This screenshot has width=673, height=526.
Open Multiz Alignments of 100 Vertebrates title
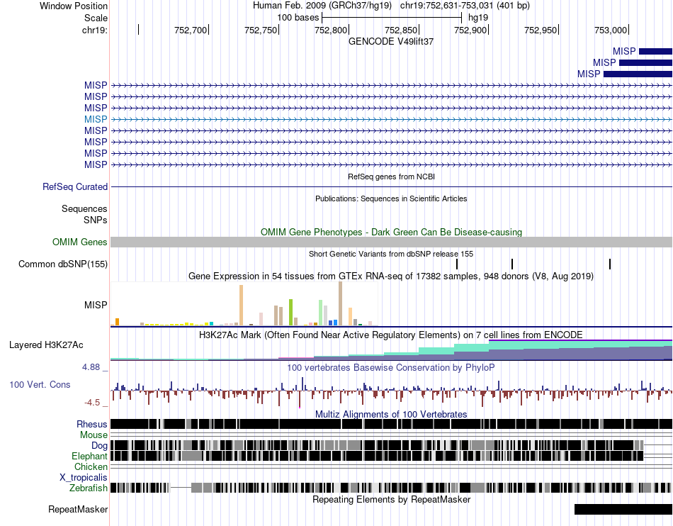(391, 415)
